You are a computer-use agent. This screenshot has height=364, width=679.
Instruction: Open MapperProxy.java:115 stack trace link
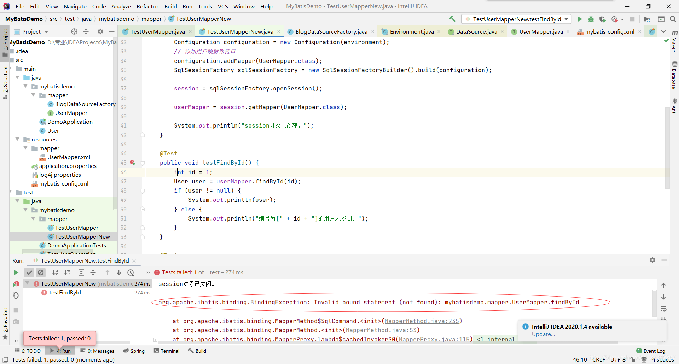434,339
